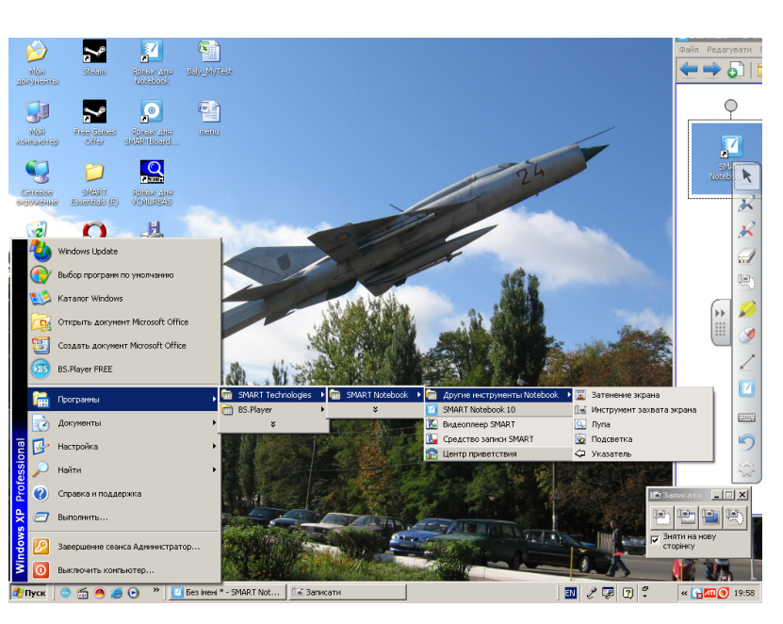Open Notebook from floating toolbar icon

pos(746,388)
